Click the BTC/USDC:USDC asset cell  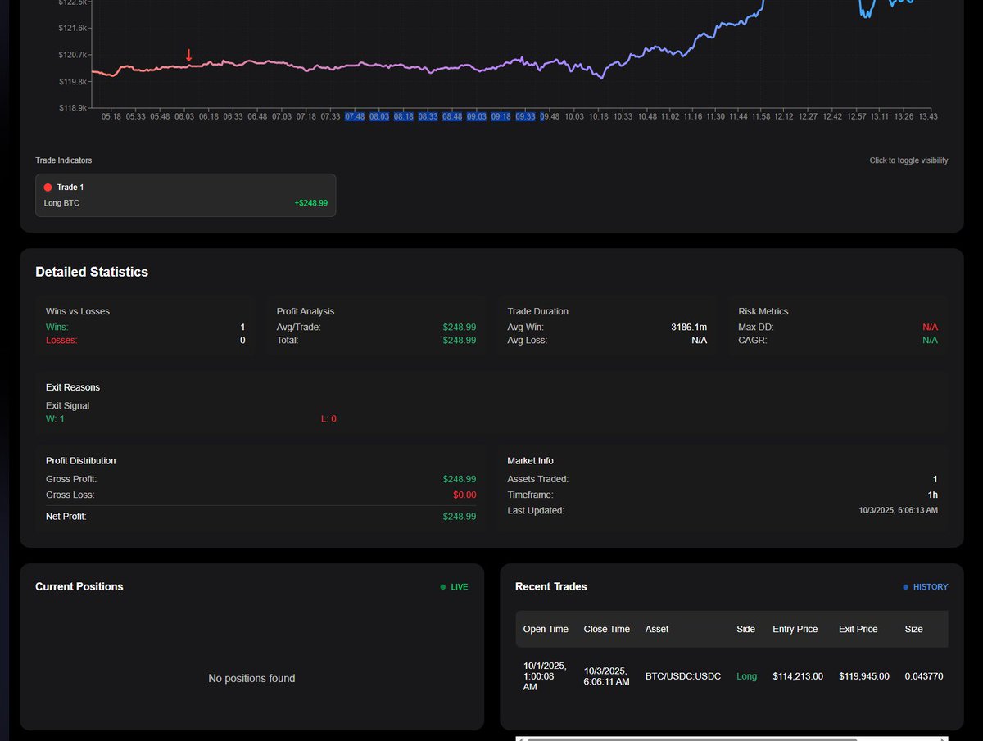click(683, 676)
